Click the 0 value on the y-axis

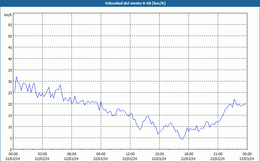pos(11,150)
